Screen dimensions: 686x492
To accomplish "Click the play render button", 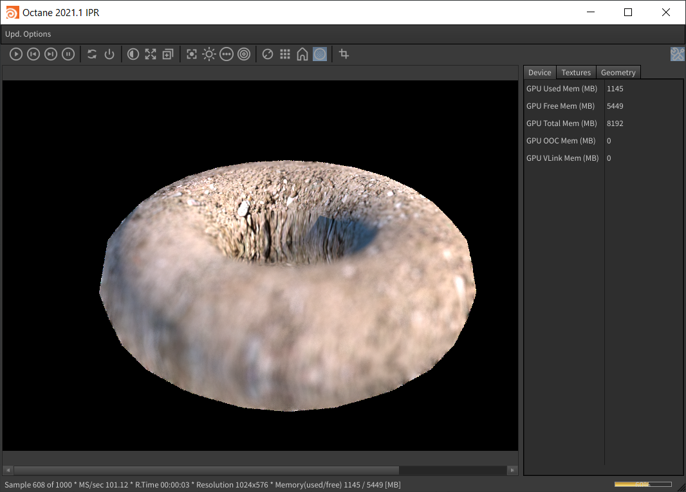I will 16,55.
